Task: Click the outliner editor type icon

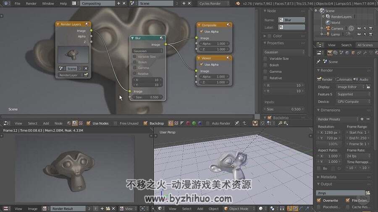Action: point(319,45)
